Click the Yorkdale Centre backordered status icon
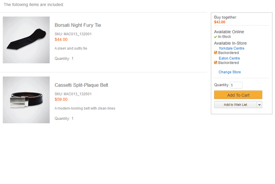Image resolution: width=275 pixels, height=184 pixels. (216, 53)
